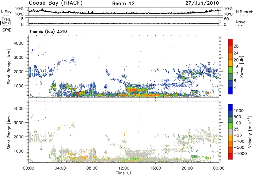Select the 'Velocity [m s-1]' color bar title
253x175 pixels.
250,132
